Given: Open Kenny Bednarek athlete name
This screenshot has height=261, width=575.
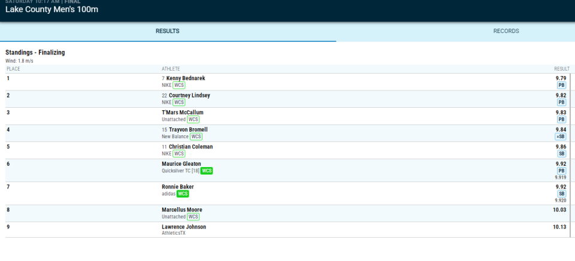Looking at the screenshot, I should [x=186, y=78].
